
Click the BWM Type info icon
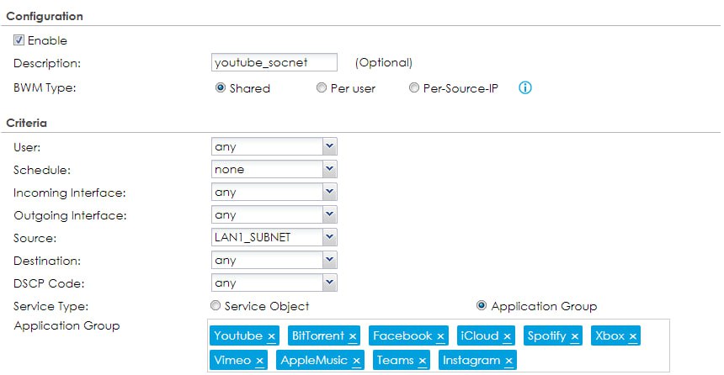pyautogui.click(x=525, y=87)
